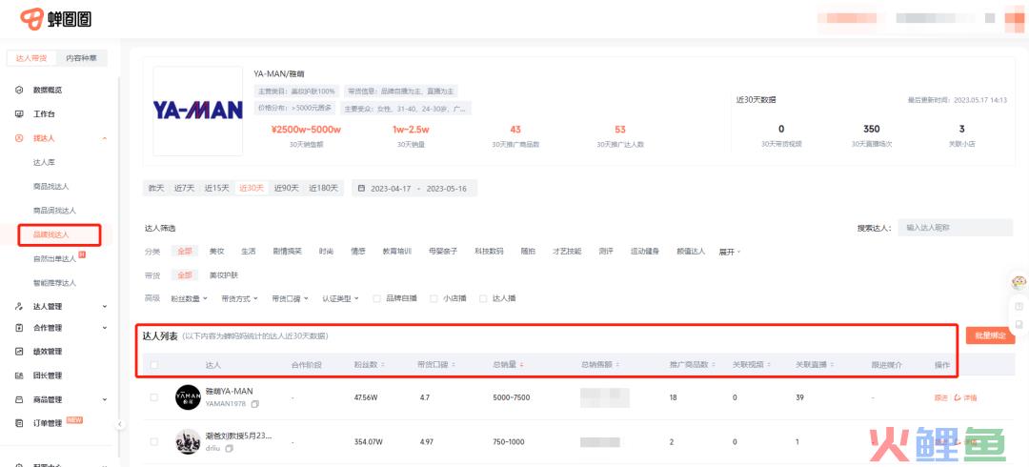Click the 找达人 sidebar icon
Screen dimensions: 1029x467
pos(19,138)
